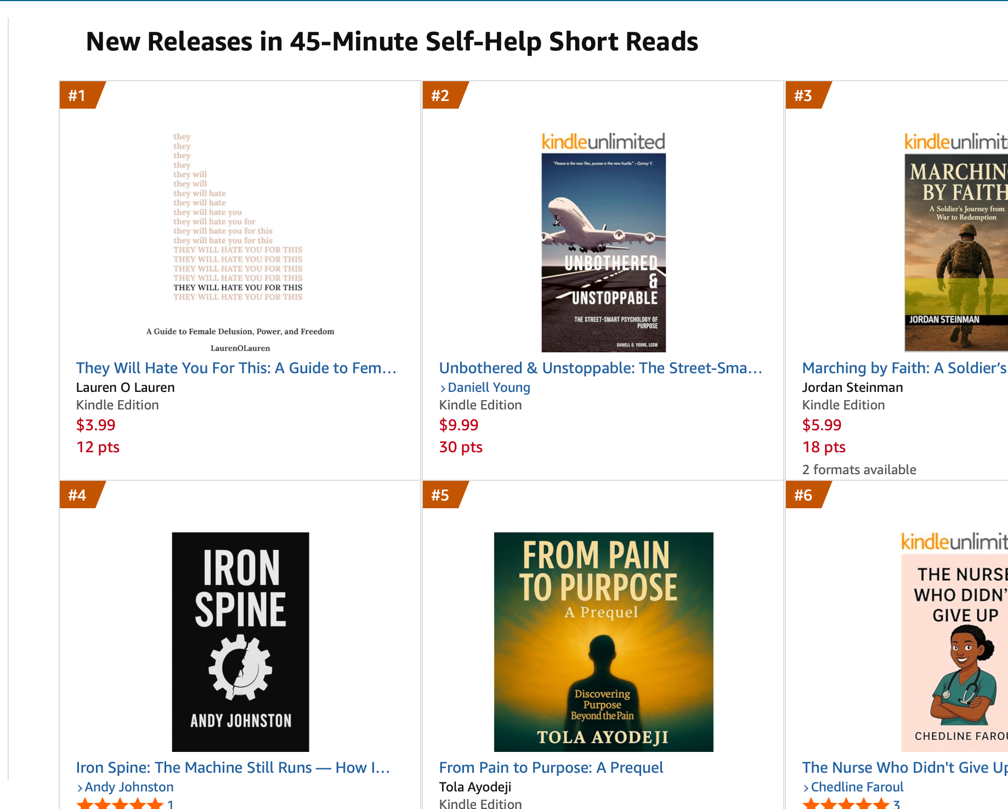The height and width of the screenshot is (809, 1008).
Task: Open Marching by Faith title link
Action: point(904,368)
